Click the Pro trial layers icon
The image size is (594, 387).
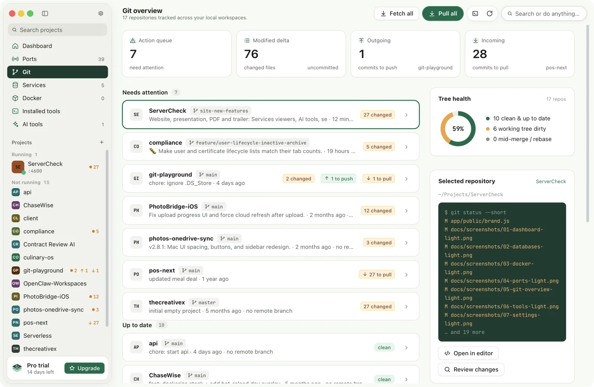click(x=17, y=368)
